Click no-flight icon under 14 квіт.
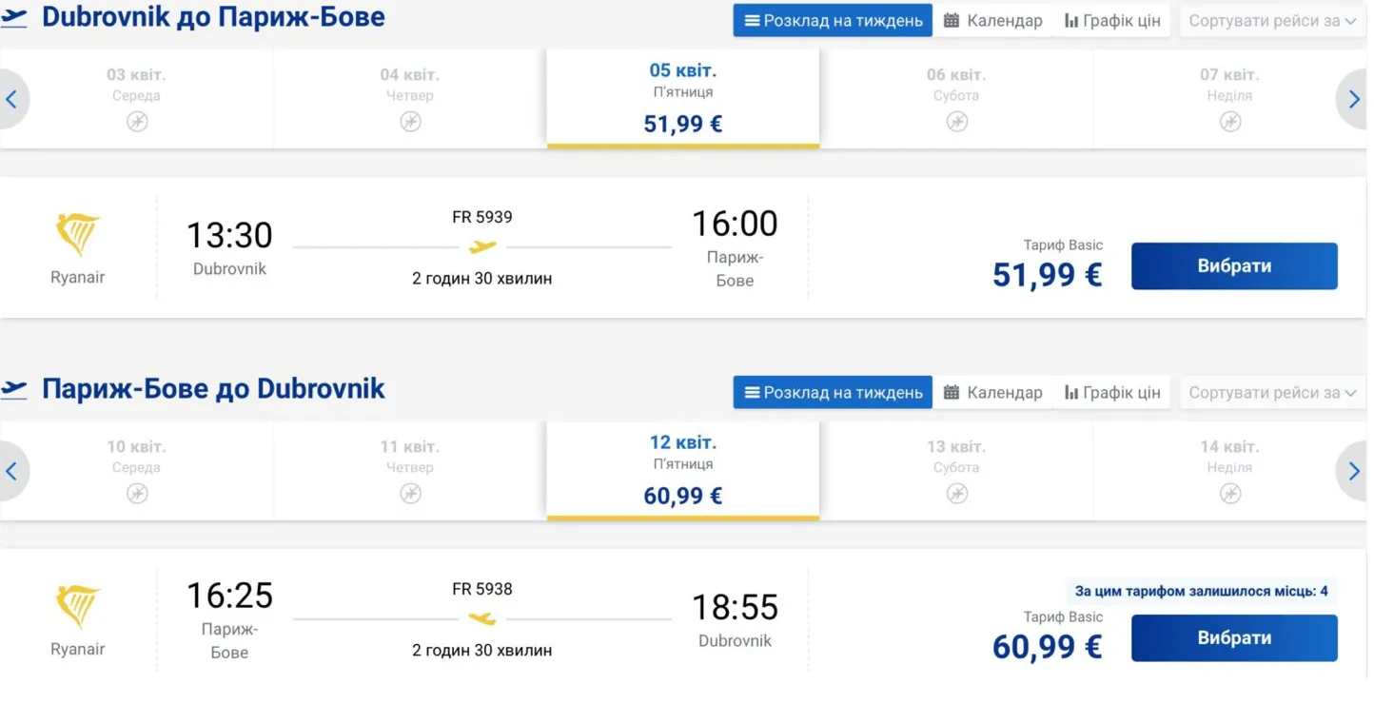The height and width of the screenshot is (704, 1374). (x=1229, y=494)
